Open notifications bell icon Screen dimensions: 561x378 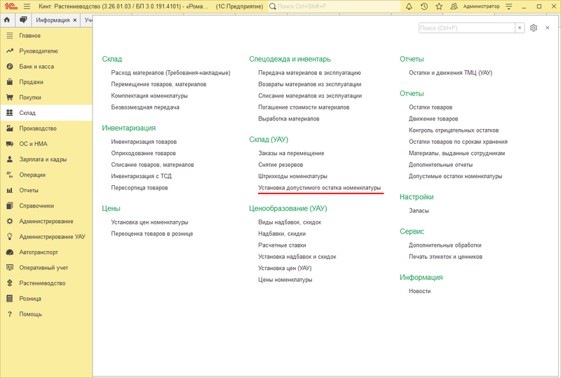point(409,6)
